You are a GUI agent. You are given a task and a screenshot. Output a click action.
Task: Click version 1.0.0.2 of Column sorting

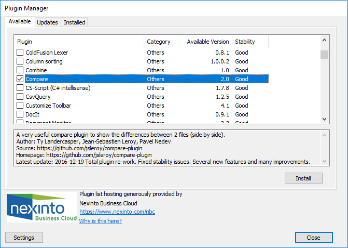220,61
